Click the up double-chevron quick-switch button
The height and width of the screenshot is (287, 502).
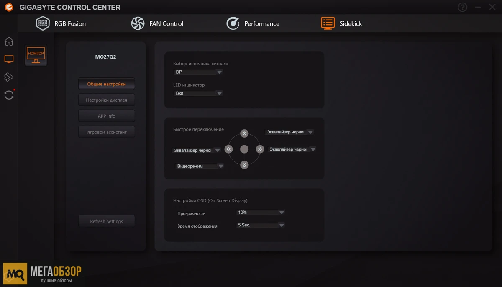point(244,133)
